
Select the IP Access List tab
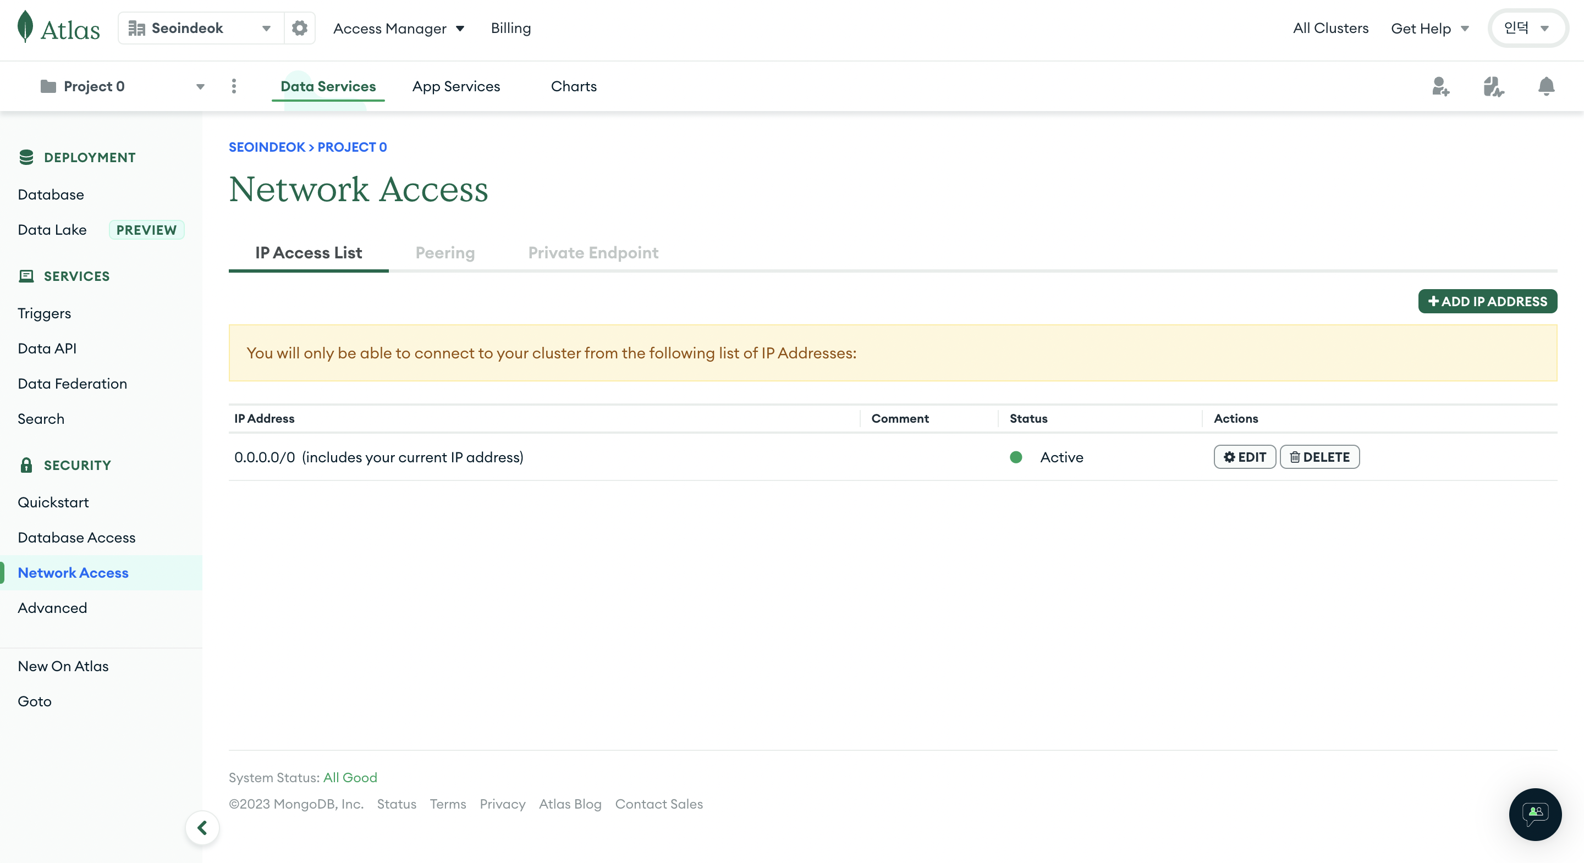point(308,253)
